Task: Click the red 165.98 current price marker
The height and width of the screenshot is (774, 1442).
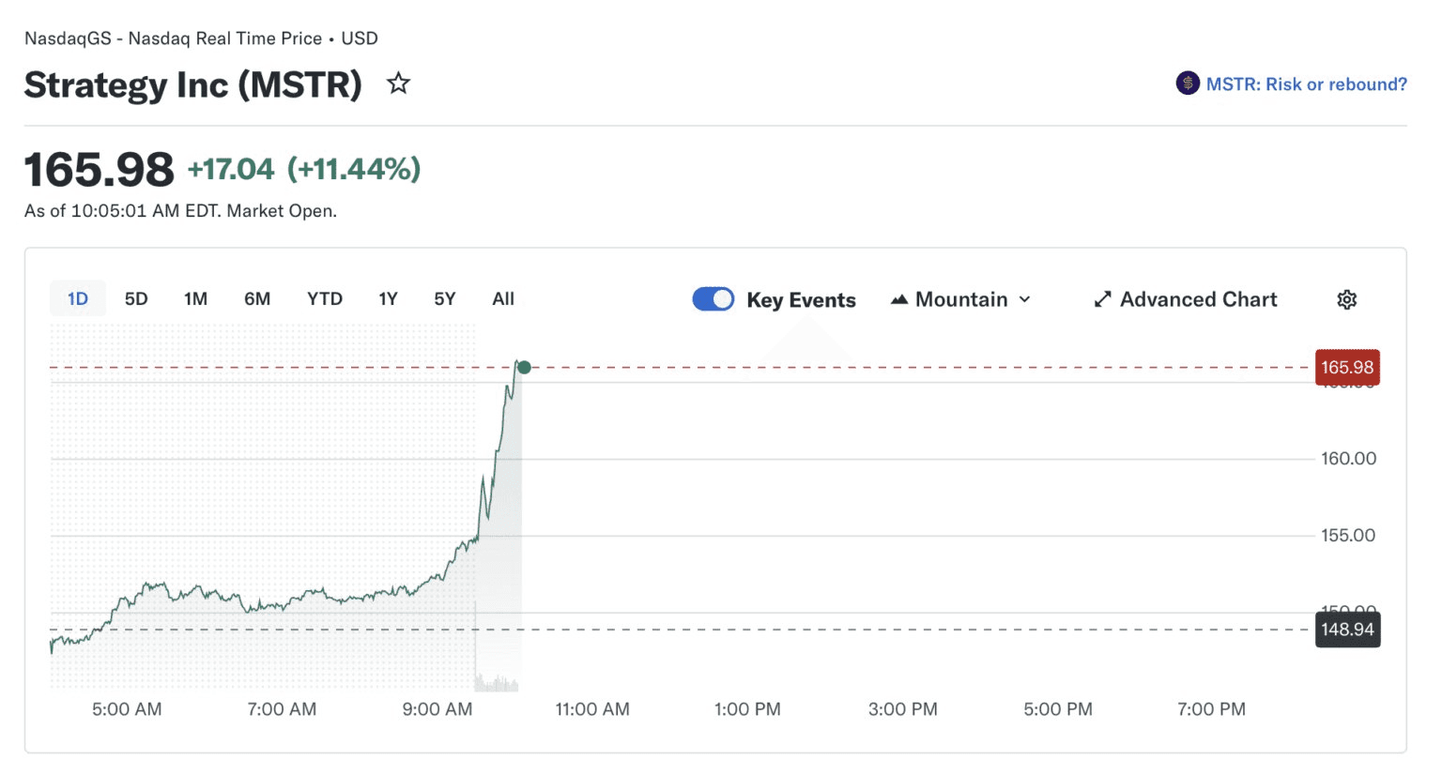Action: coord(1346,368)
